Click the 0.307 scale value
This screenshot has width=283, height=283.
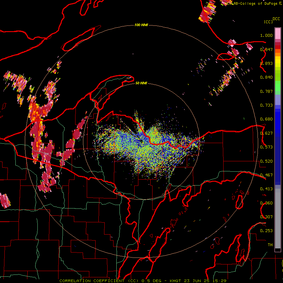click(266, 217)
